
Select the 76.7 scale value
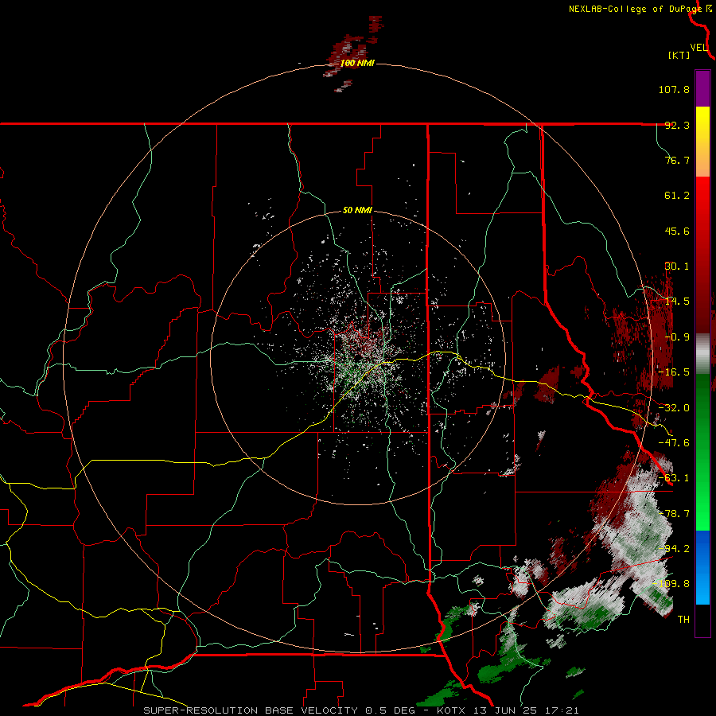(677, 160)
